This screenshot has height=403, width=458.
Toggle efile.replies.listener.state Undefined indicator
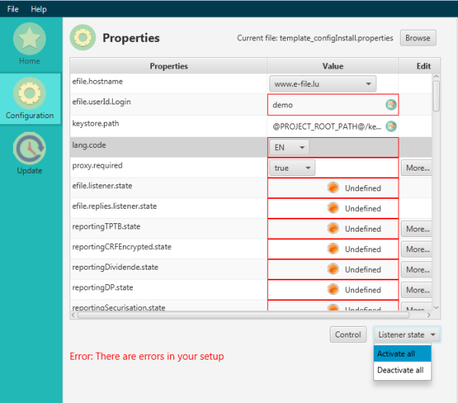click(333, 208)
